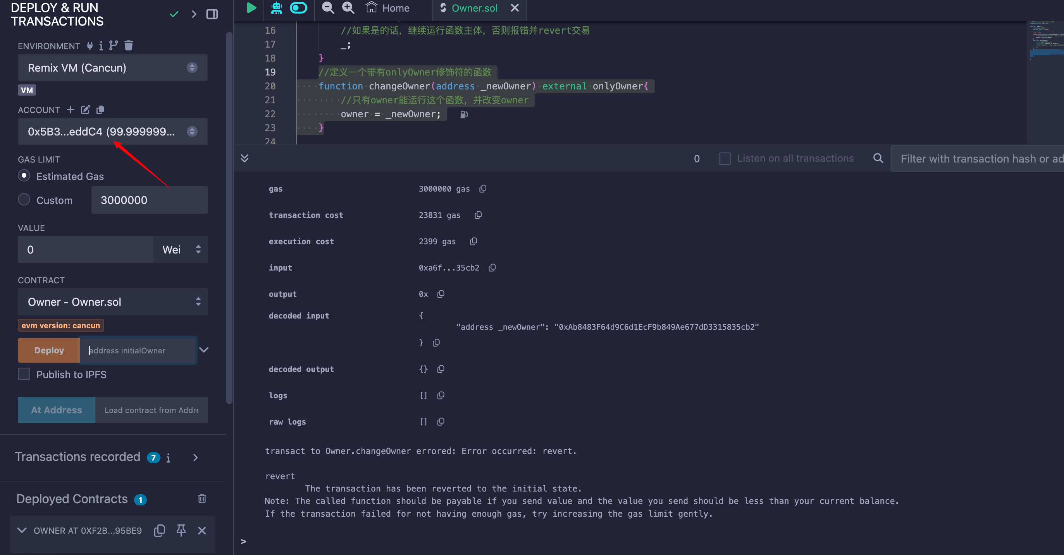The width and height of the screenshot is (1064, 555).
Task: Copy the deployed Owner contract address
Action: click(x=159, y=530)
